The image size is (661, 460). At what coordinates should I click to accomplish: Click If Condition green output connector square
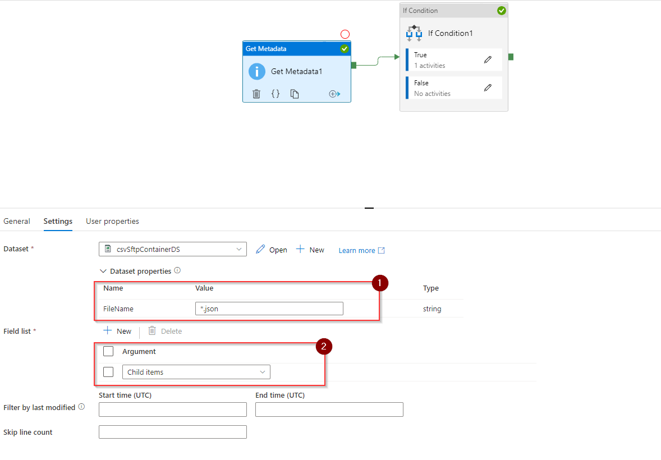tap(511, 57)
